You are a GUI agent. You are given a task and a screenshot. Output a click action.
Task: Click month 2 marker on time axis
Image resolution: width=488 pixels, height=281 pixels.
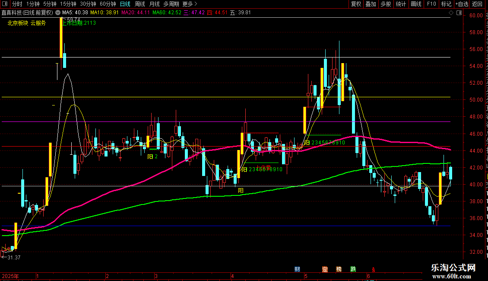tap(107, 276)
